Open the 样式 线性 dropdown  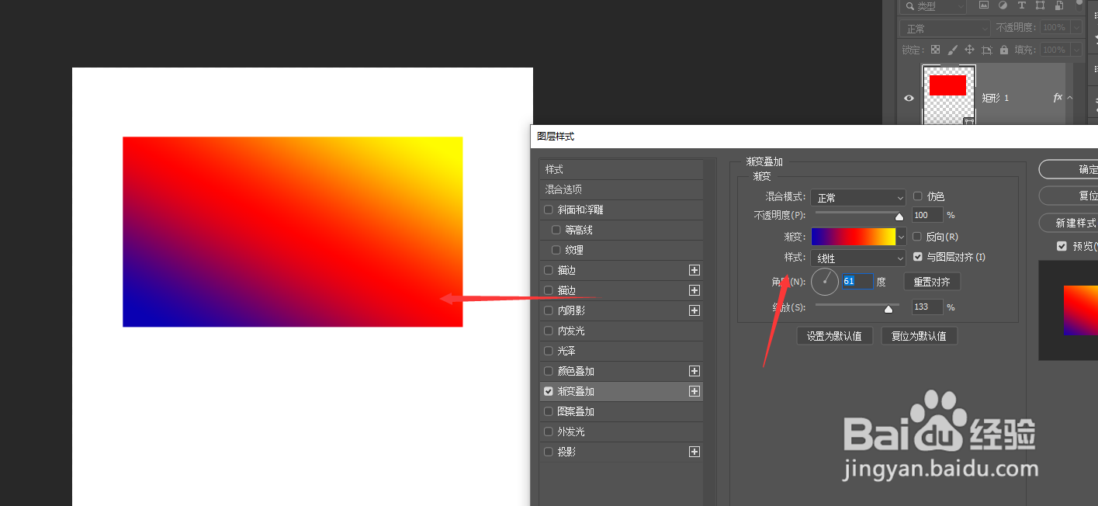[x=857, y=258]
